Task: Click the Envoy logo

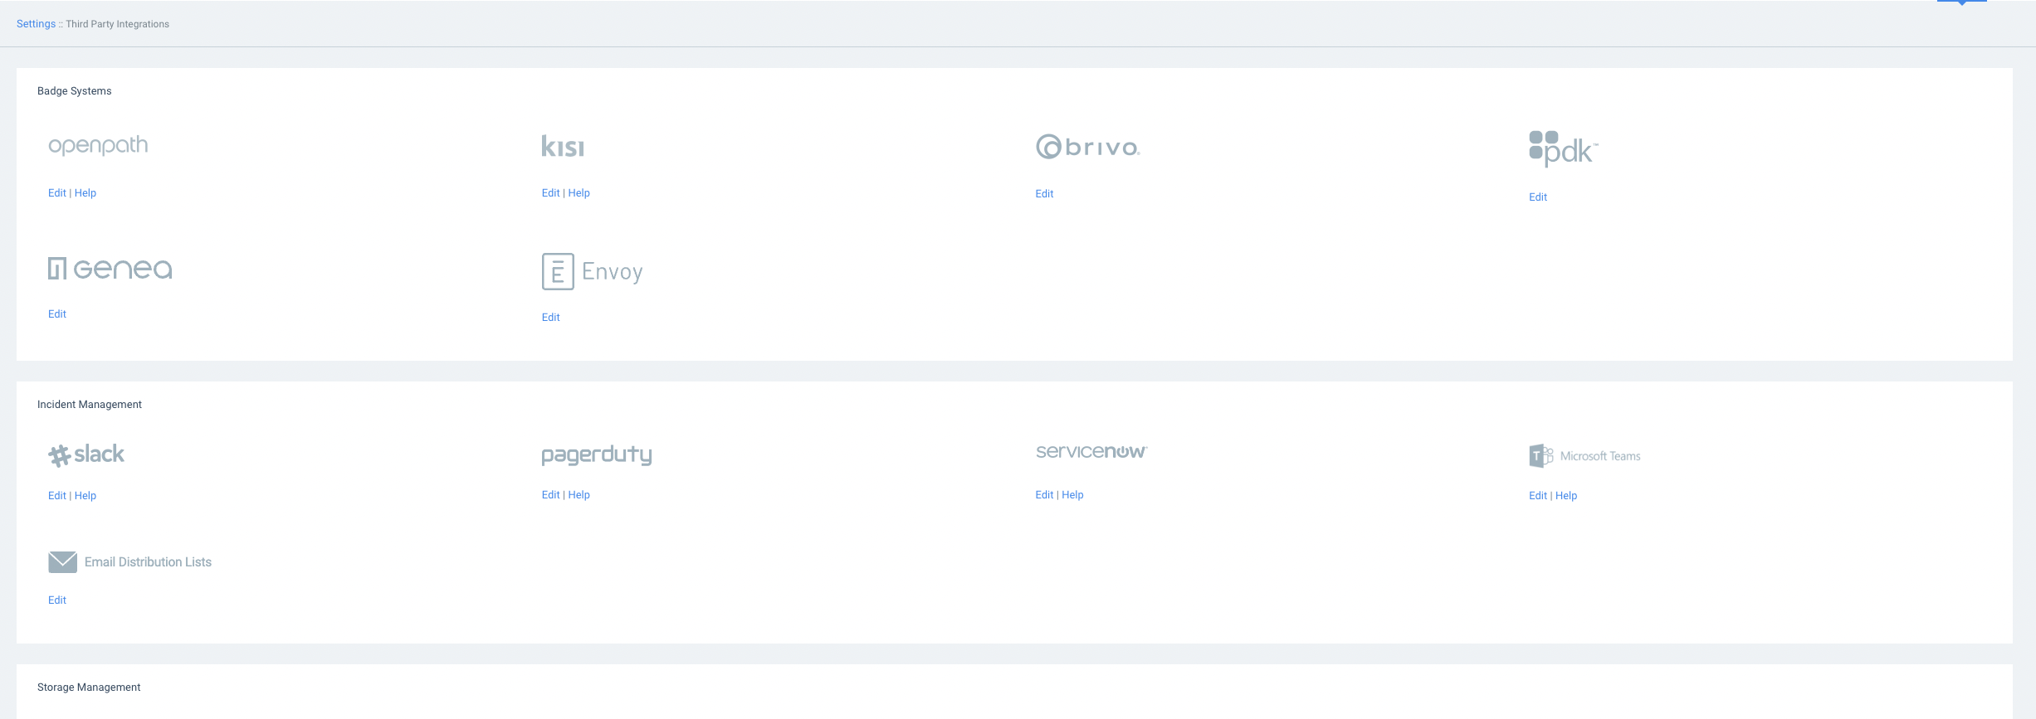Action: (593, 271)
